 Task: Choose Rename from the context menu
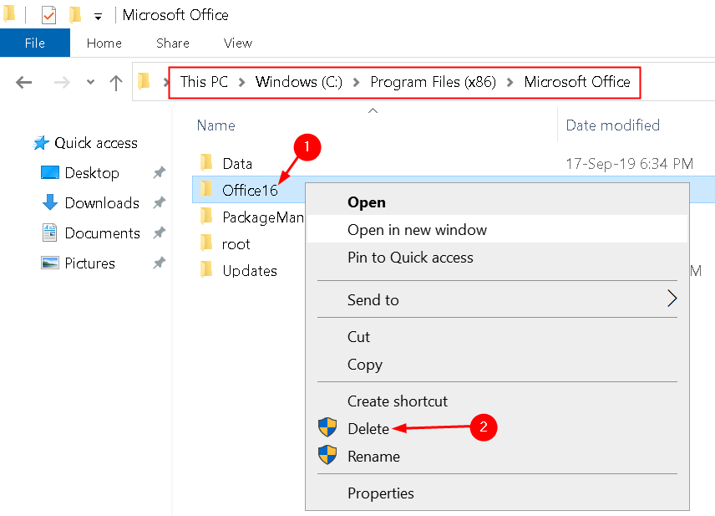pyautogui.click(x=497, y=456)
